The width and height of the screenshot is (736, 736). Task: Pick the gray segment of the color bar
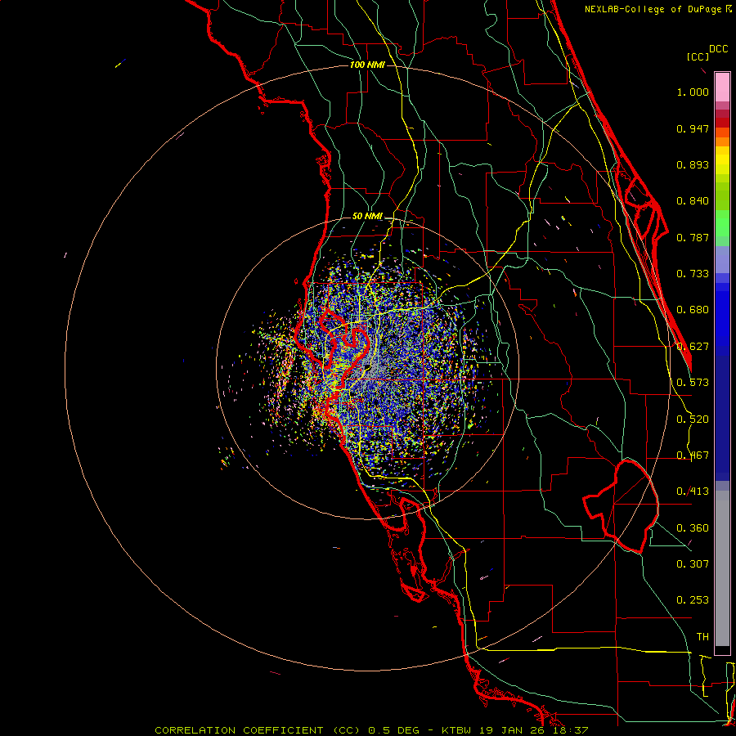tap(722, 568)
